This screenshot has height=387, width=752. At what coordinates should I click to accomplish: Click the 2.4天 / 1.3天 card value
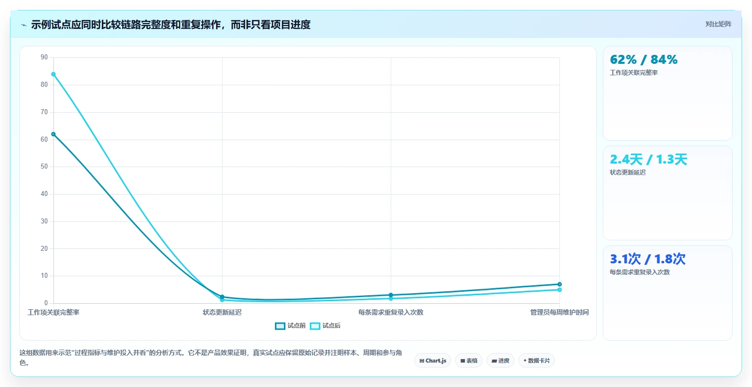[x=648, y=160]
